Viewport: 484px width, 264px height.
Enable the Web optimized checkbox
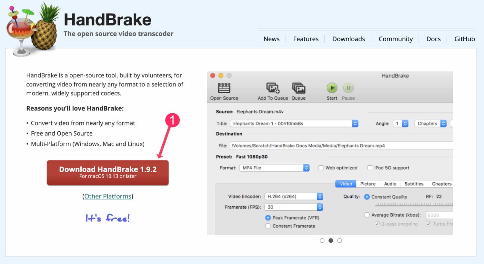321,168
